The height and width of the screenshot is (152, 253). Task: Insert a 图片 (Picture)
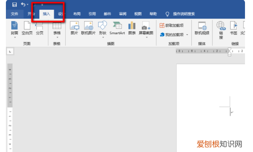point(74,28)
